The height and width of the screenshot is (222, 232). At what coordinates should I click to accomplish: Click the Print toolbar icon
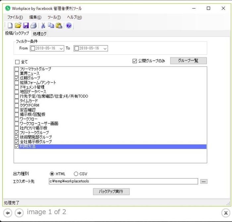point(33,26)
